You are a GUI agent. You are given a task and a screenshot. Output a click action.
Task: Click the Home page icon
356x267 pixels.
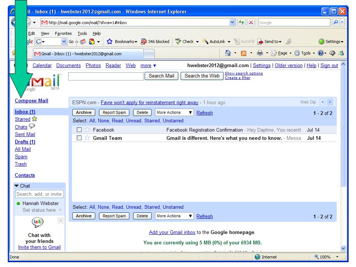click(x=228, y=53)
